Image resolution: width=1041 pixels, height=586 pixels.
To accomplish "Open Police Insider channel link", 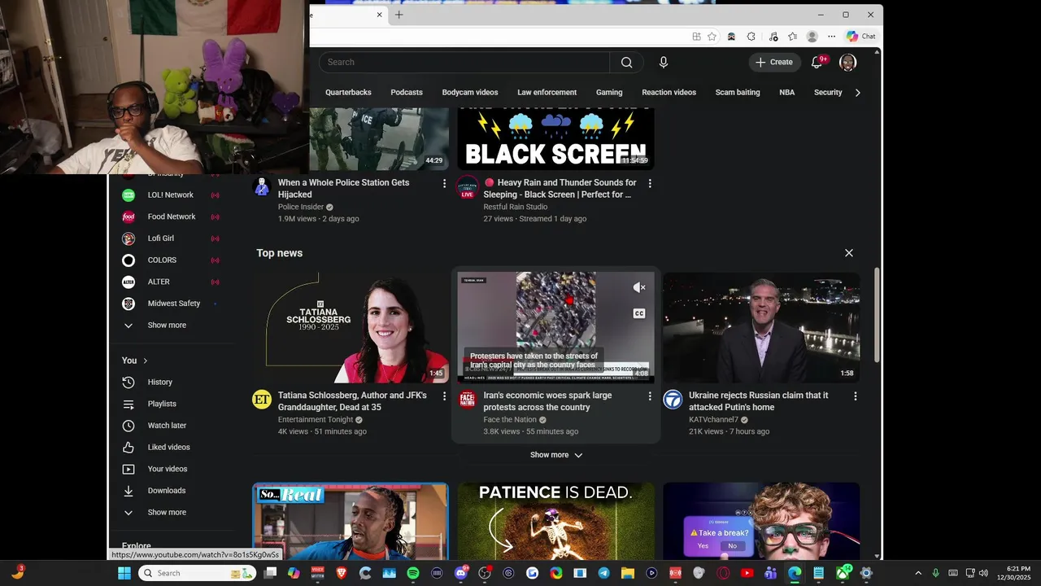I will pos(301,207).
